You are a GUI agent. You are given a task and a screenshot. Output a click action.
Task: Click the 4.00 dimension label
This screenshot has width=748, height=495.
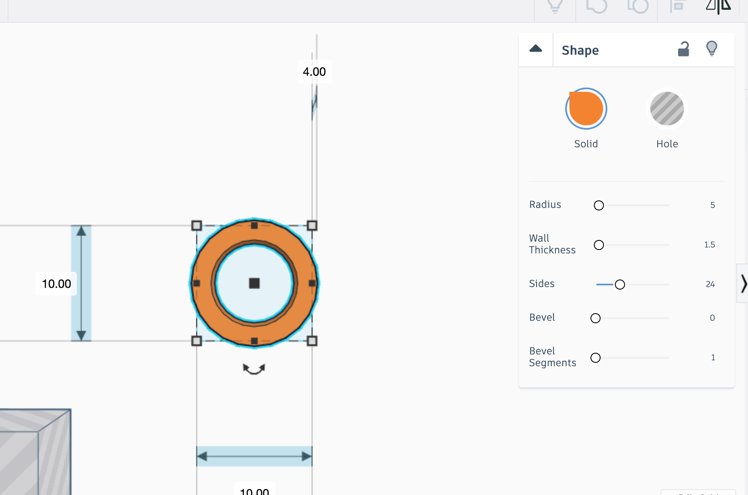click(x=314, y=72)
